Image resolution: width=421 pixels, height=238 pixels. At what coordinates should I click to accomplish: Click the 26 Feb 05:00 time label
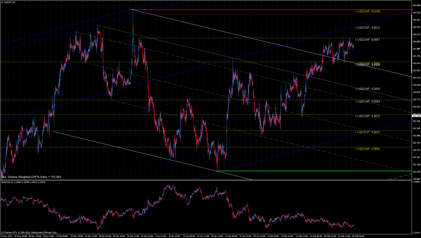tap(358, 236)
